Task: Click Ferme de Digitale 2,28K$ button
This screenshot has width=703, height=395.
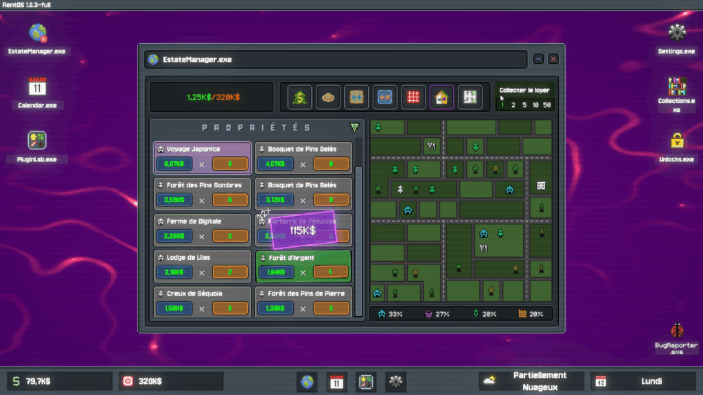Action: coord(174,236)
